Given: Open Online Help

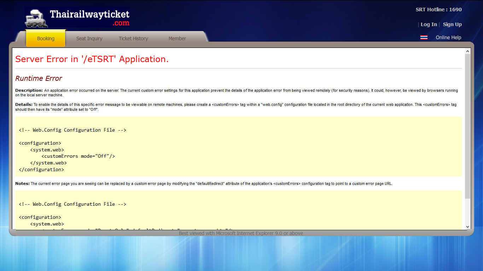Looking at the screenshot, I should (x=448, y=37).
